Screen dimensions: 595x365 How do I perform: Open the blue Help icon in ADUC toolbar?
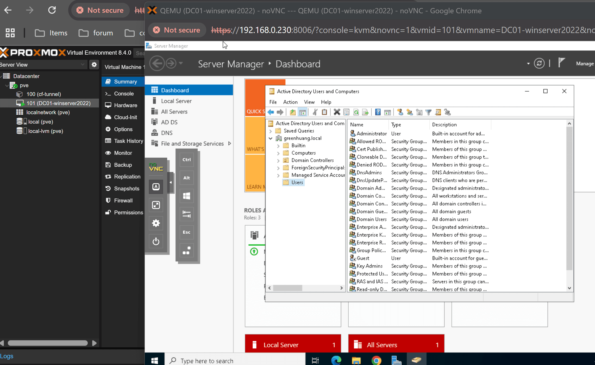tap(378, 112)
